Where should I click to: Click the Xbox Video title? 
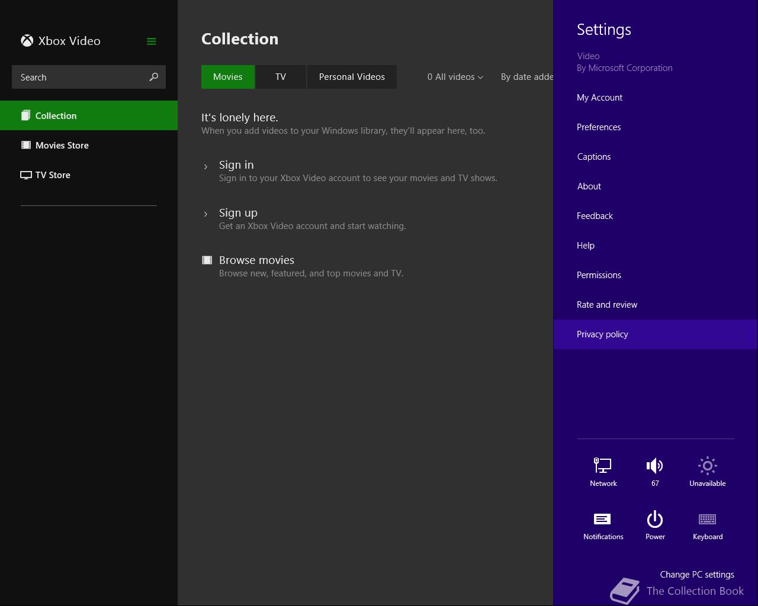coord(69,41)
